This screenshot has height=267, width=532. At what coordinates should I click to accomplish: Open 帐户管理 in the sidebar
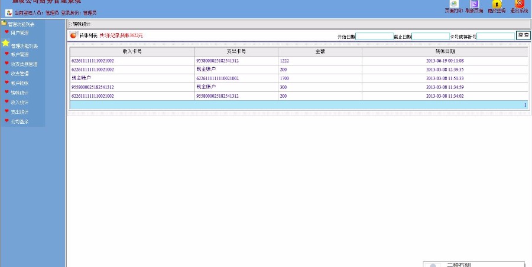click(20, 54)
